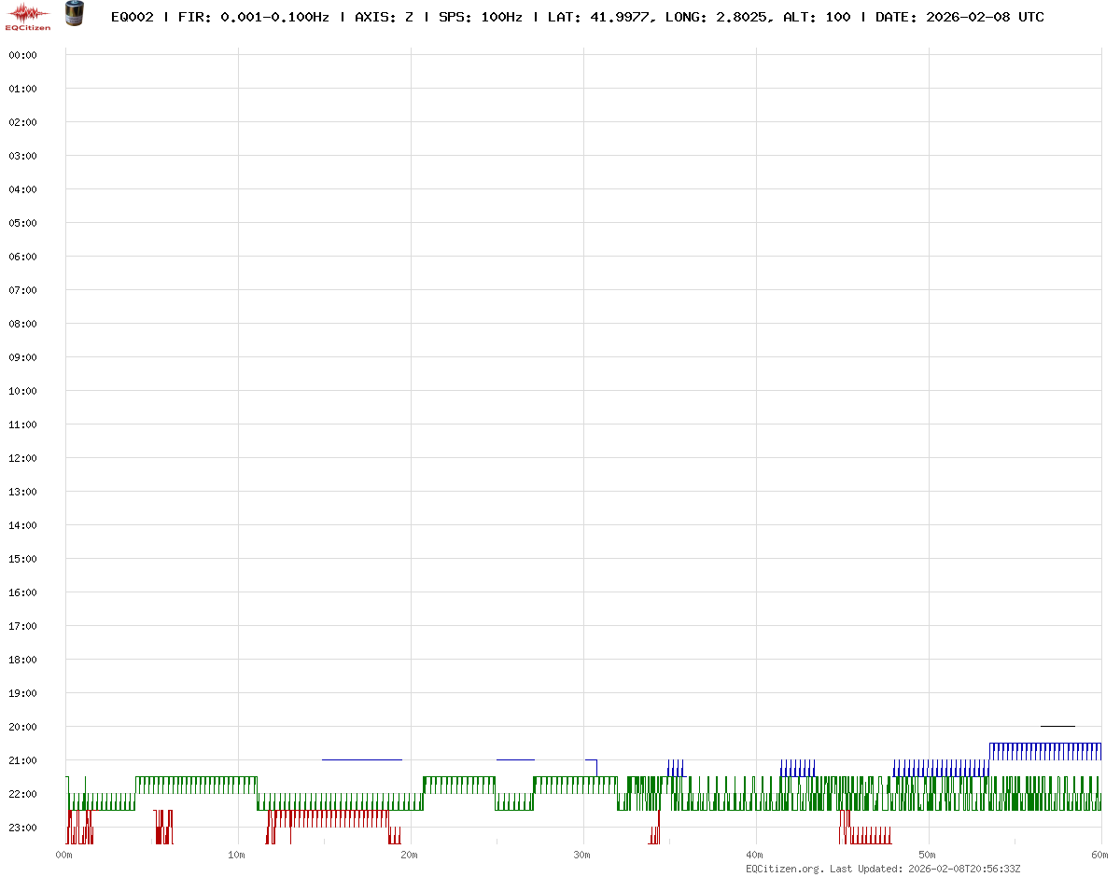1120x877 pixels.
Task: Click the 30m minute axis label
Action: coord(582,855)
